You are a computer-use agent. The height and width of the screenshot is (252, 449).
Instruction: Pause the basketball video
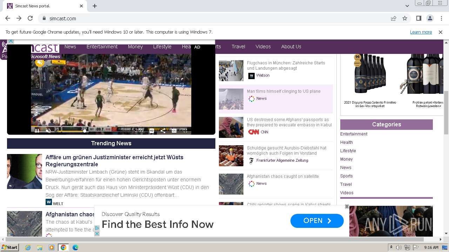coord(37,131)
